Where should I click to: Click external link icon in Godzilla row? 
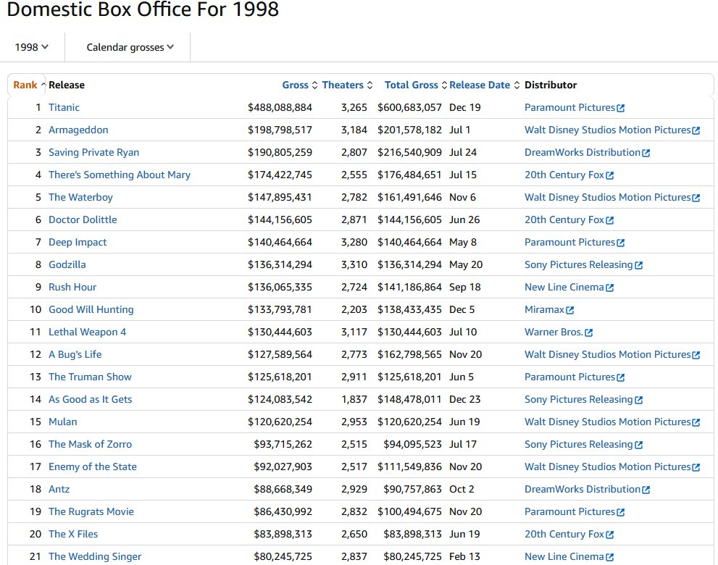coord(639,265)
